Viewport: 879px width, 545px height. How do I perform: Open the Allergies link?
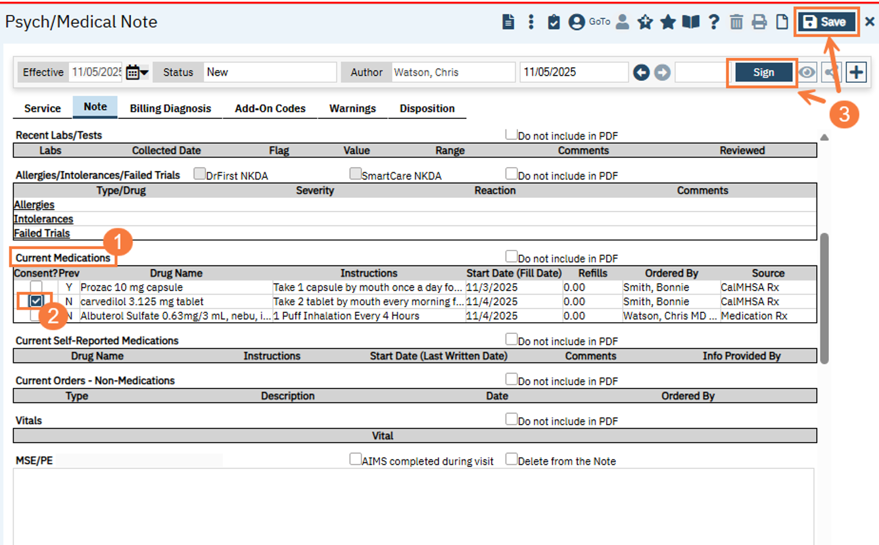tap(34, 205)
